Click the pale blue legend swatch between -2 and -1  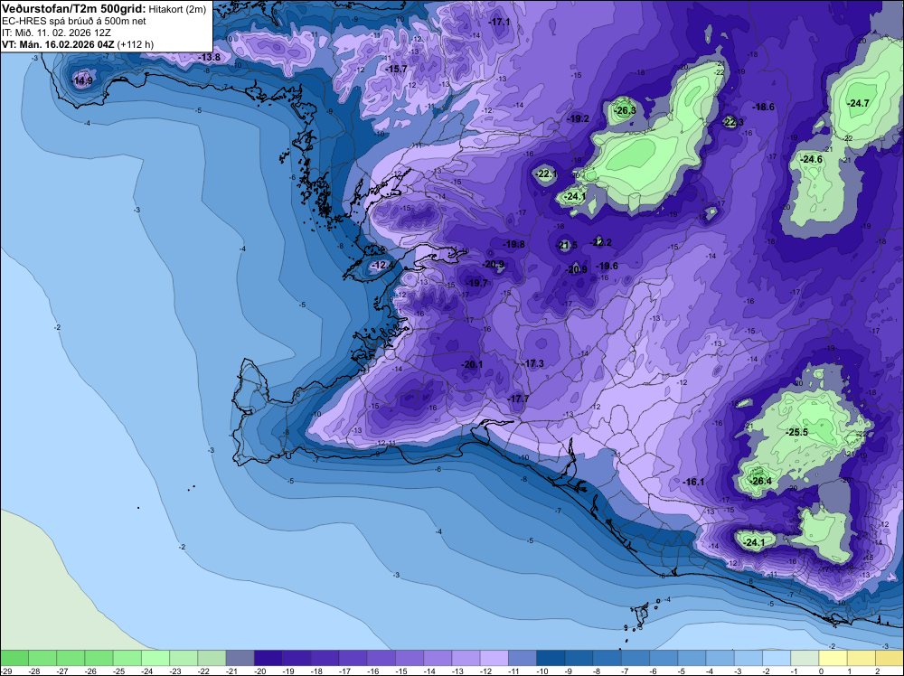point(777,658)
